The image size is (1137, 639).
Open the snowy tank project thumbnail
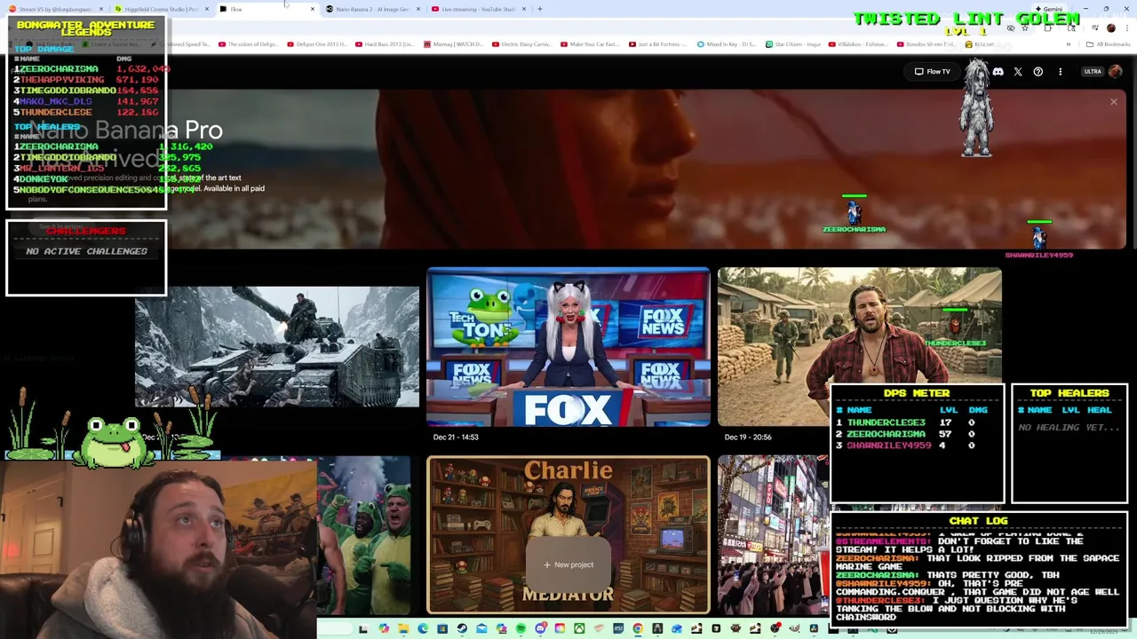[277, 346]
